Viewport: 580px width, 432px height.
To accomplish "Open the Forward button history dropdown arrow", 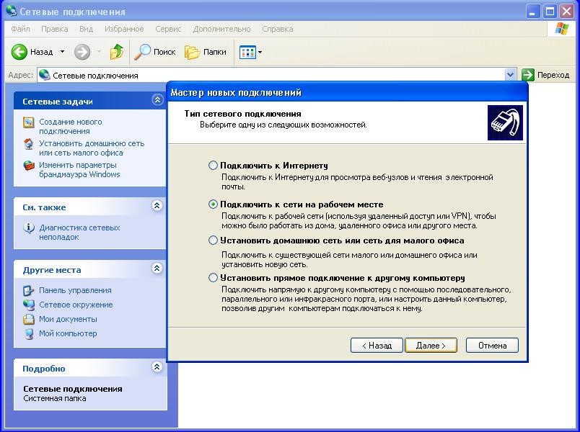I will click(x=99, y=52).
